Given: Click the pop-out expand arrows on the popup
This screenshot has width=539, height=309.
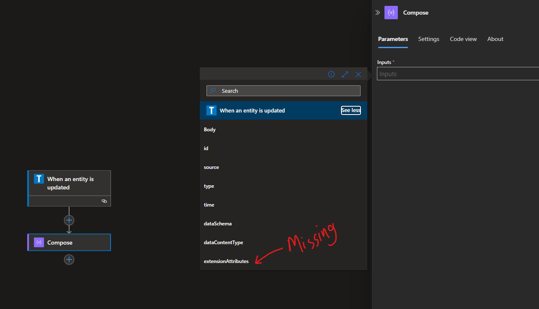Looking at the screenshot, I should pyautogui.click(x=345, y=74).
